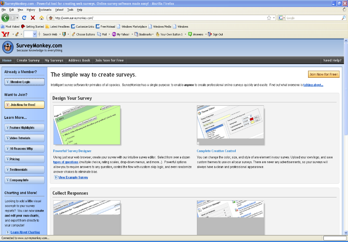
Task: Click the Yahoo! logo in the toolbar
Action: tap(6, 34)
